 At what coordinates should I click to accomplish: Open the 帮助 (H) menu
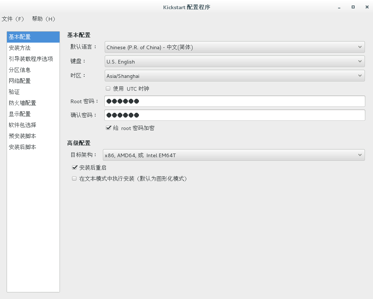(x=43, y=19)
